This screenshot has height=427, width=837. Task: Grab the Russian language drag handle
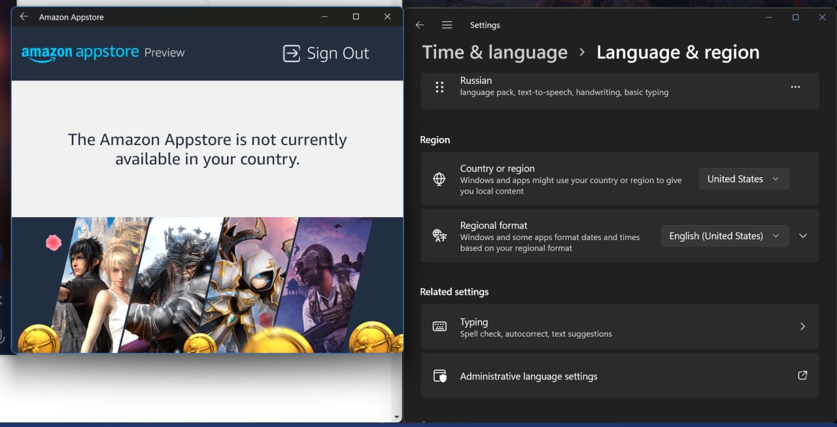[x=439, y=86]
